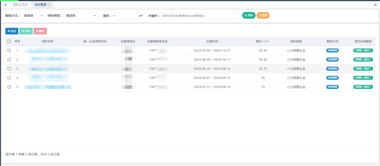Click the 远程勘验 badge in row 1
The image size is (380, 166).
[332, 51]
